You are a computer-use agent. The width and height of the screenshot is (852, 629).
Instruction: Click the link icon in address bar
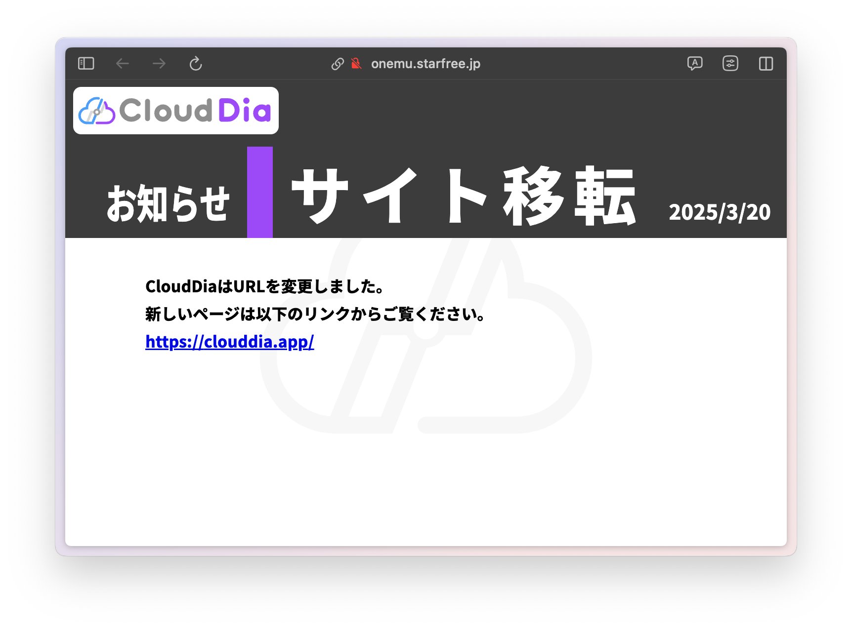(x=338, y=64)
